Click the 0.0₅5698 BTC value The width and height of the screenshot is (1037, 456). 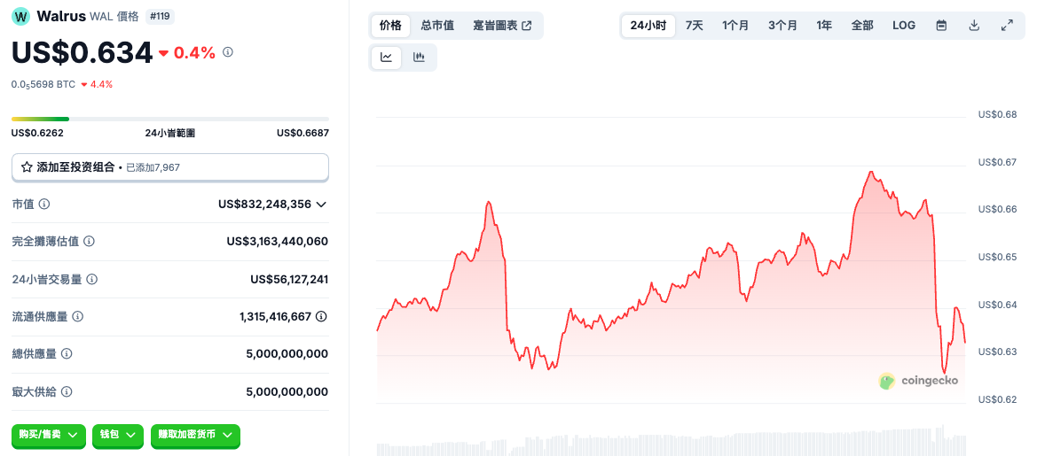tap(43, 84)
